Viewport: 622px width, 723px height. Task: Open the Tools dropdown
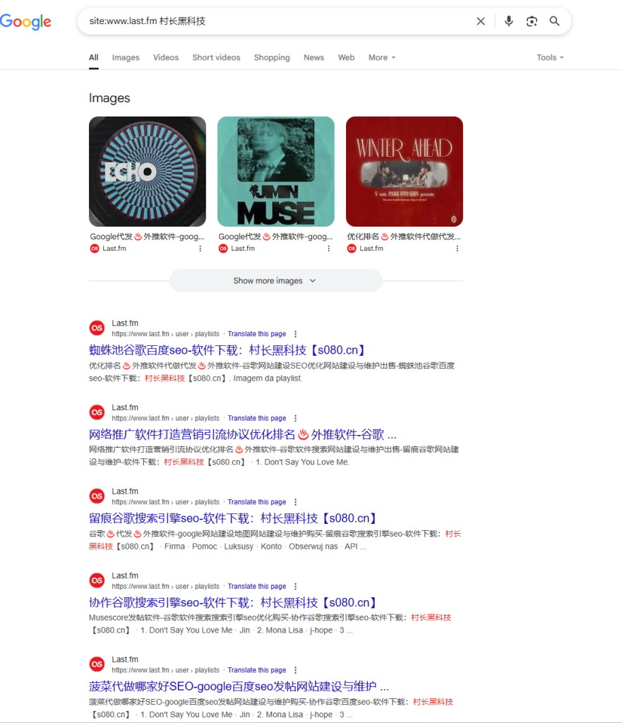coord(549,57)
